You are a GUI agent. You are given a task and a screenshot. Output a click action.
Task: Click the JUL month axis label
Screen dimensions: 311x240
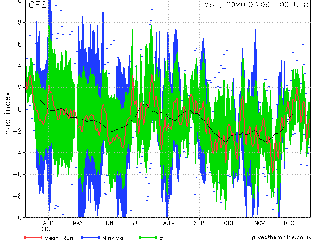(138, 223)
